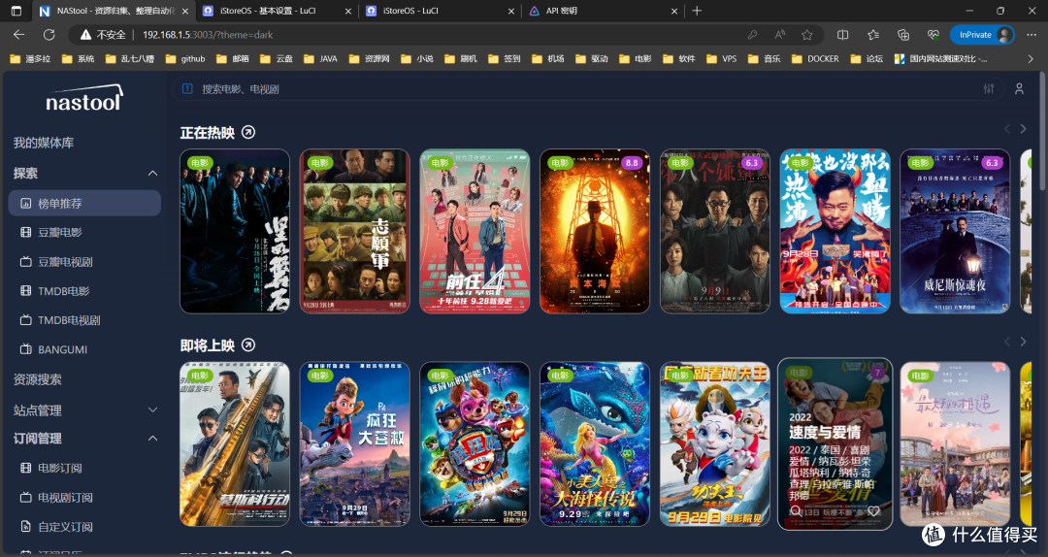Expand the 站点管理 section chevron
Image resolution: width=1048 pixels, height=557 pixels.
pos(152,410)
